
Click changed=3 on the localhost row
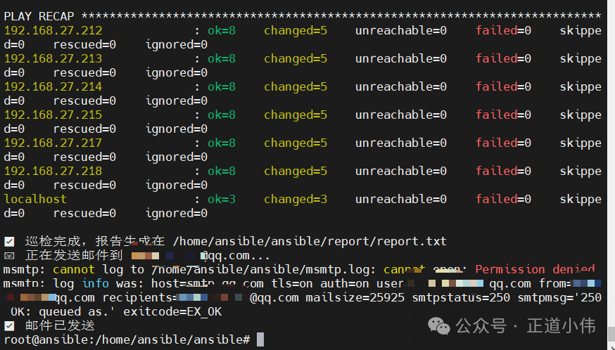point(296,199)
